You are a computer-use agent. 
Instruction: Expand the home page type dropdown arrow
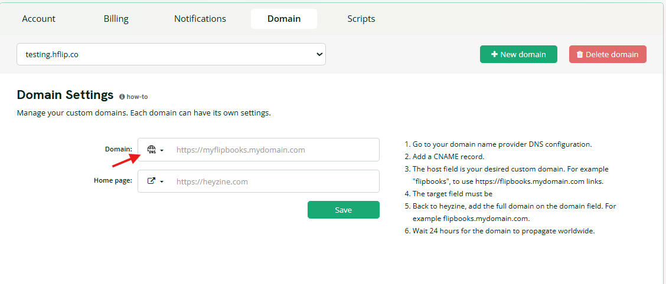click(x=162, y=182)
